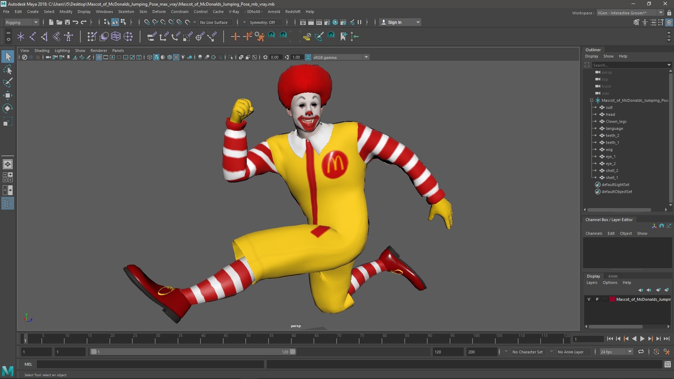Image resolution: width=674 pixels, height=379 pixels.
Task: Collapse Mascot_of_McDonalds group in Outliner
Action: pyautogui.click(x=592, y=100)
